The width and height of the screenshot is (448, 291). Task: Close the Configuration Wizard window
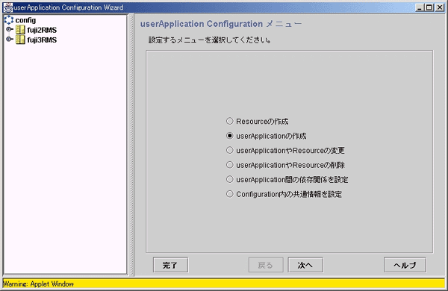440,7
